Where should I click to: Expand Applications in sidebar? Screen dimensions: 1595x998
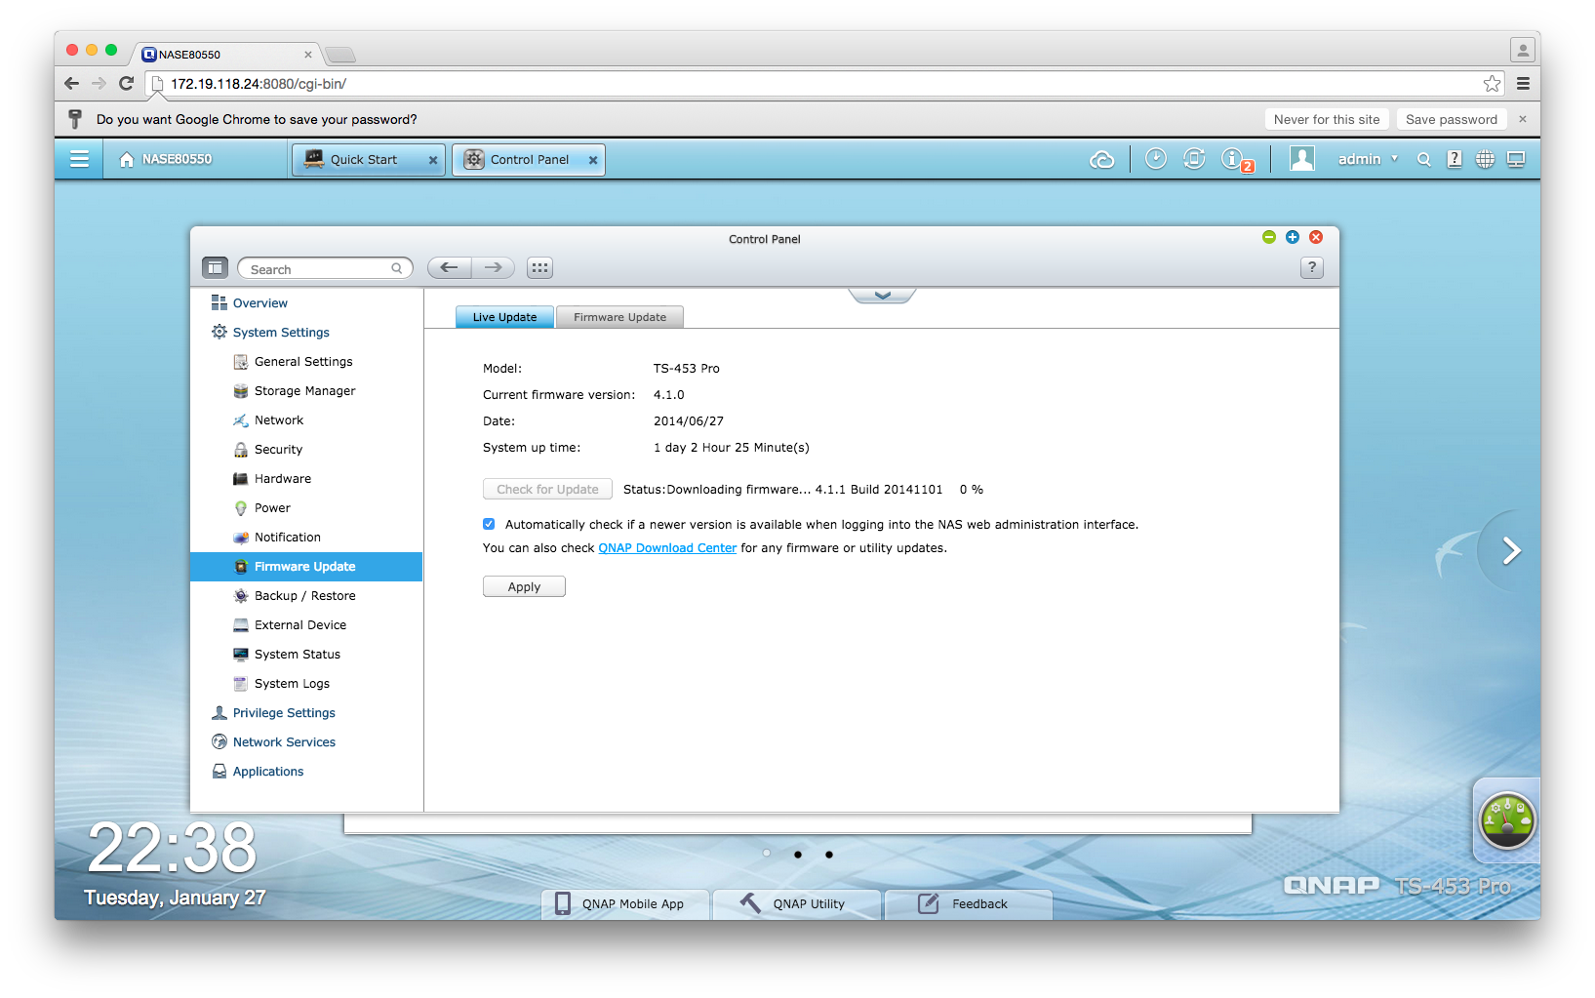click(258, 771)
